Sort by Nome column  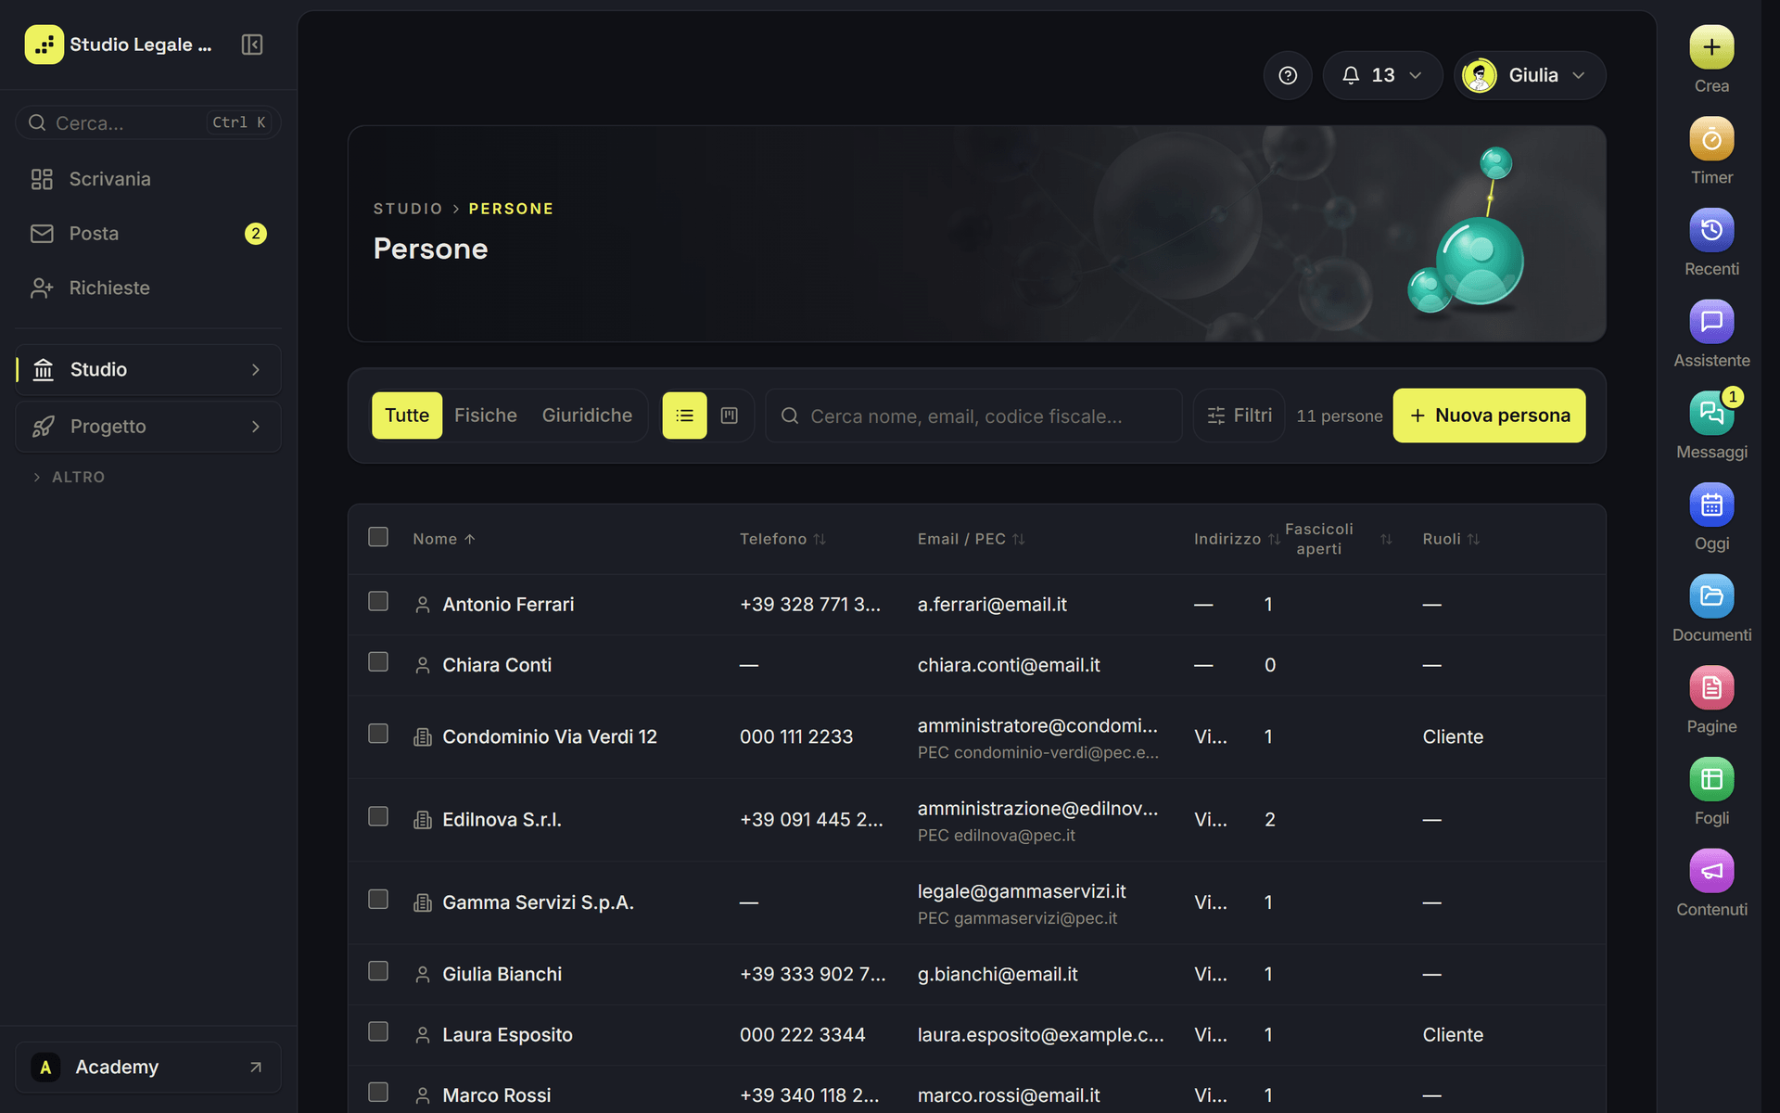(444, 539)
